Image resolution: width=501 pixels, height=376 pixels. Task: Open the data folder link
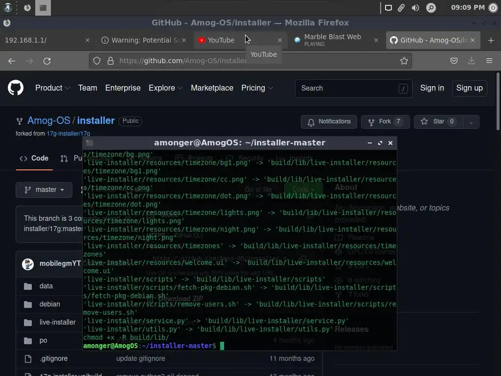pyautogui.click(x=46, y=286)
